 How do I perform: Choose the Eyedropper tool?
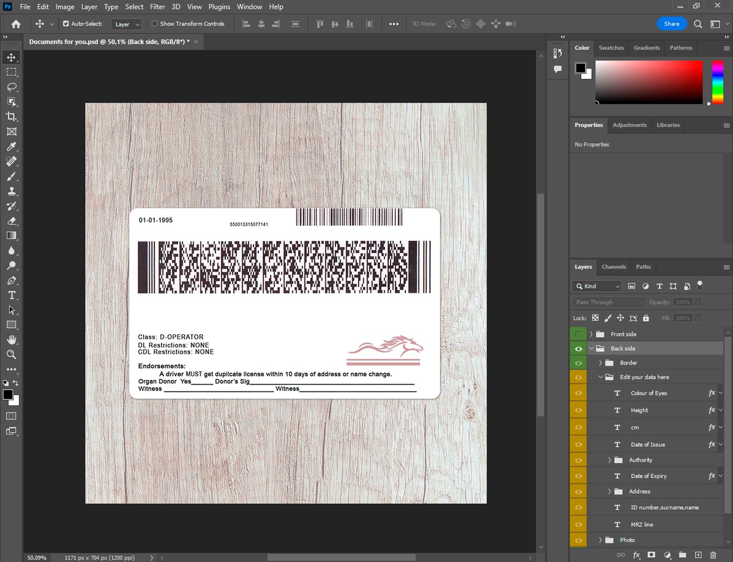coord(11,146)
